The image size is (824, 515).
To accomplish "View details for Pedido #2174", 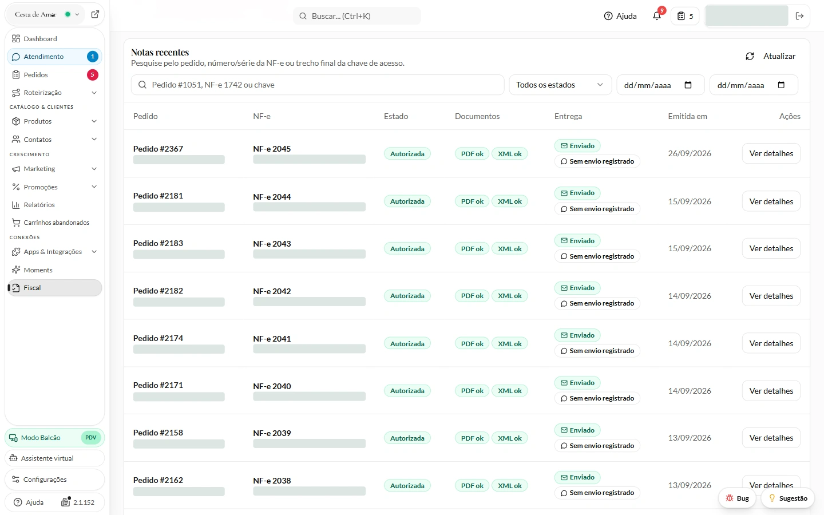I will tap(771, 343).
